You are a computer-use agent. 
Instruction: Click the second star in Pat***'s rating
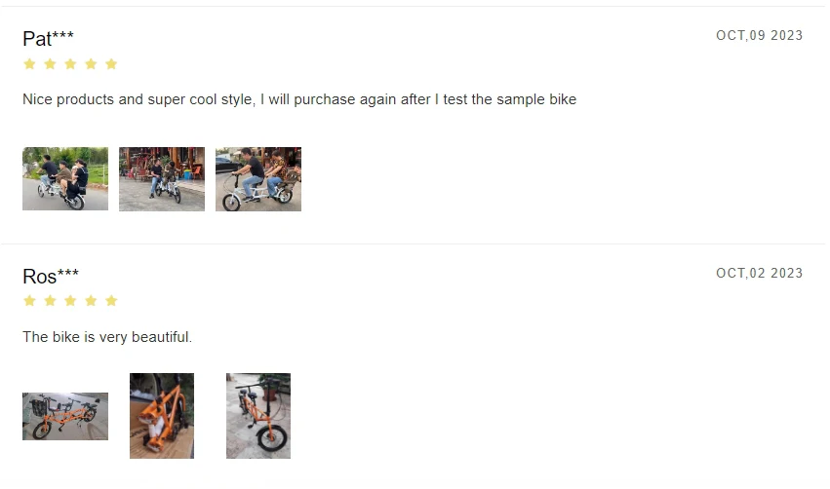[x=50, y=64]
